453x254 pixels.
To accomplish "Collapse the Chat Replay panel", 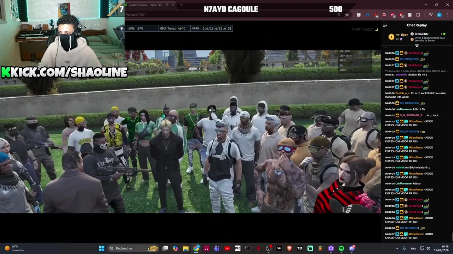I will tap(385, 25).
